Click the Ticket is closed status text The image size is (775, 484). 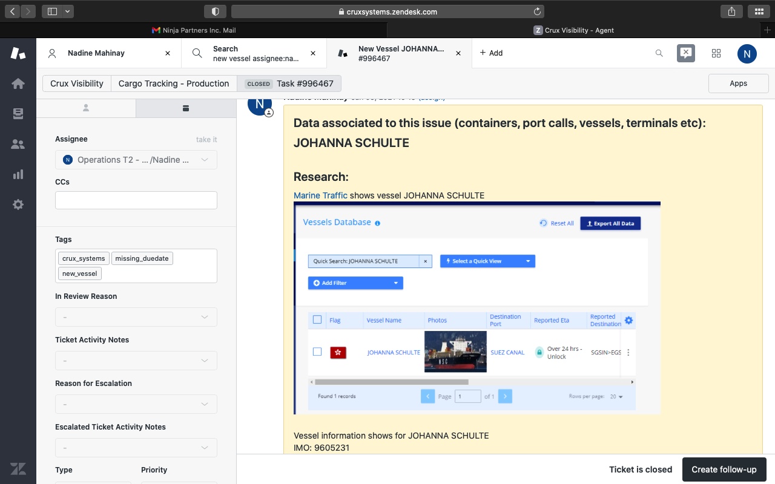(641, 469)
